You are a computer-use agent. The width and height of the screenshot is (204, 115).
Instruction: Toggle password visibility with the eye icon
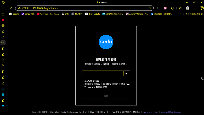tap(127, 73)
